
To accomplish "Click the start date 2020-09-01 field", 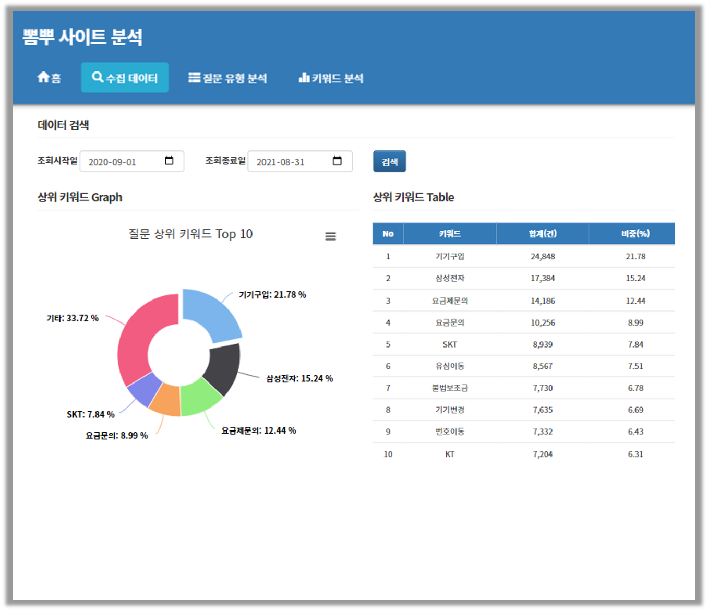I will tap(123, 162).
